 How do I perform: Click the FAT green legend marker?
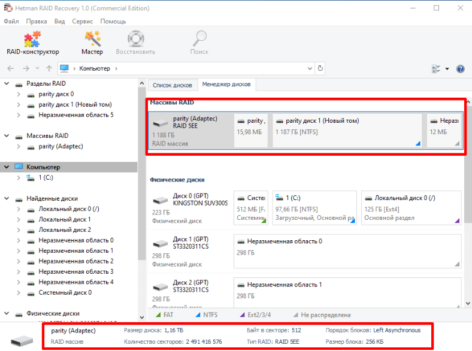tap(158, 315)
